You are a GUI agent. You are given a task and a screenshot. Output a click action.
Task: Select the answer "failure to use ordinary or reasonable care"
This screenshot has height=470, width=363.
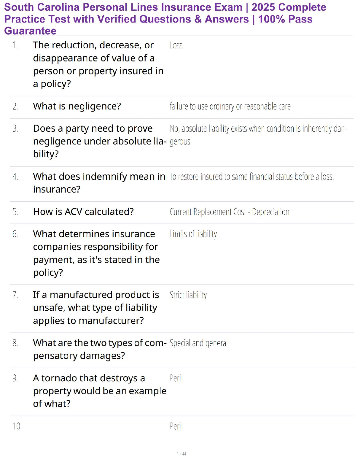pyautogui.click(x=230, y=106)
